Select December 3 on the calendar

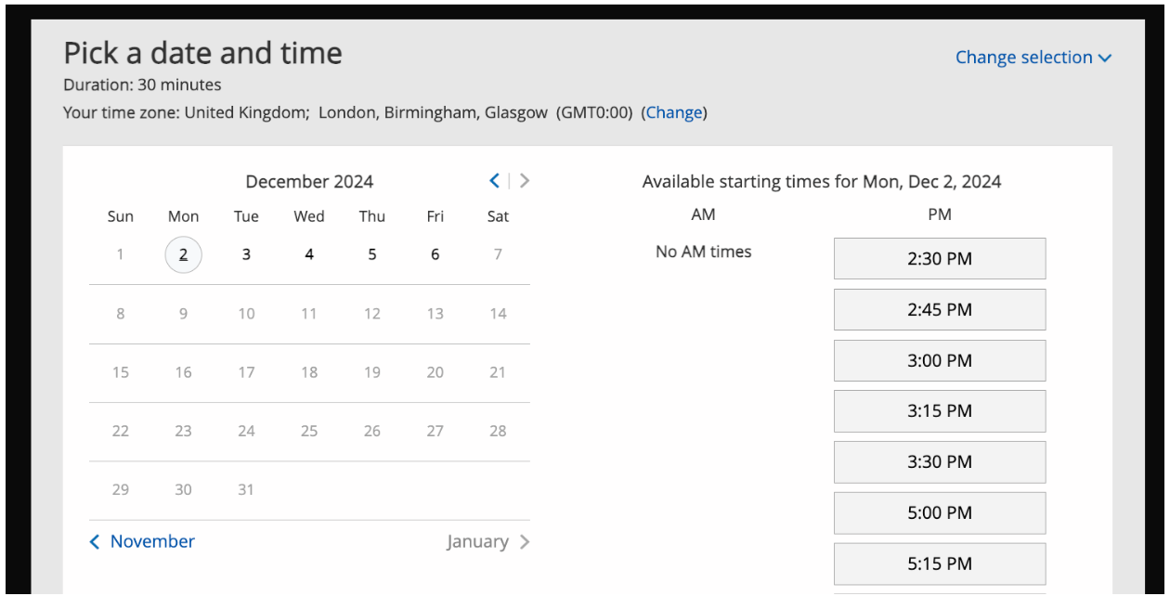246,254
